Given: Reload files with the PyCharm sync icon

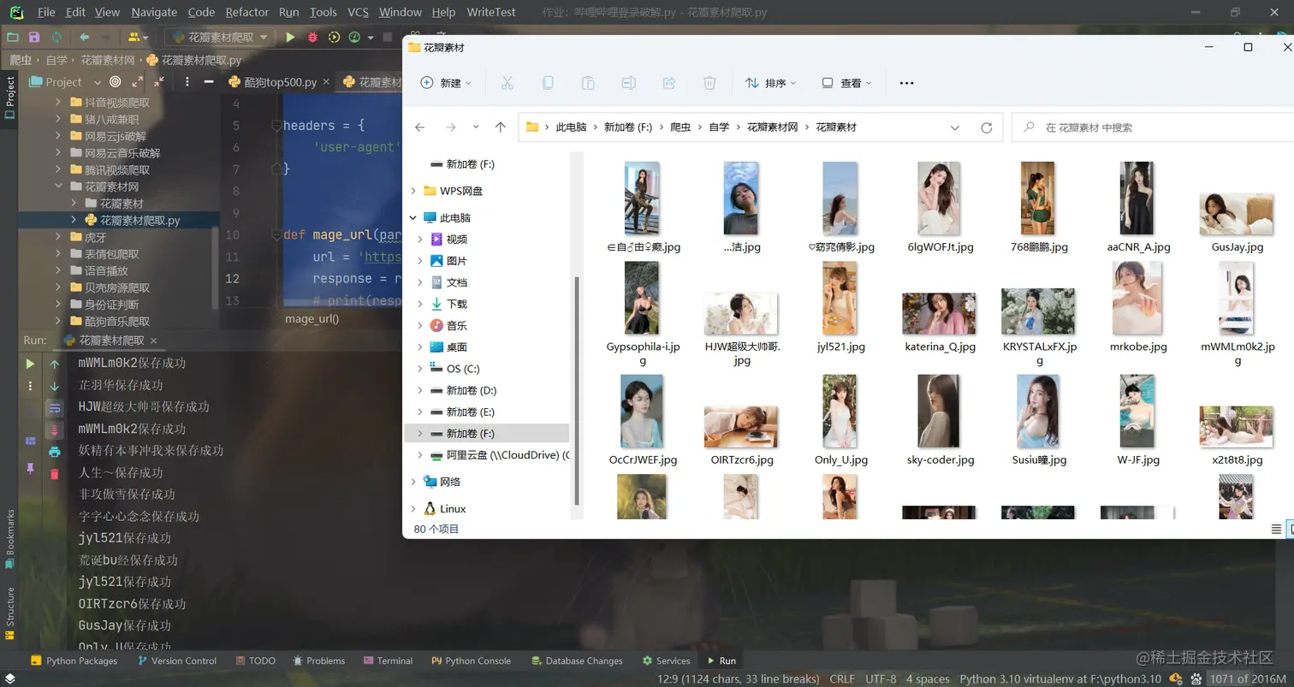Looking at the screenshot, I should (56, 37).
